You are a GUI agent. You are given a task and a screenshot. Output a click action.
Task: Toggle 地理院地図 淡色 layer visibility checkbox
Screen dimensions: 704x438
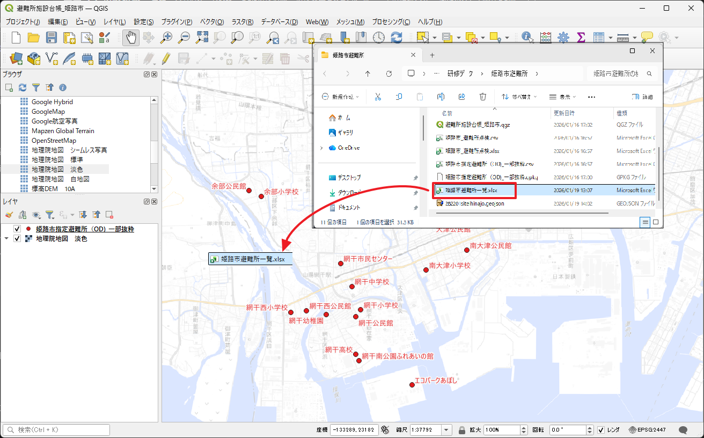[17, 239]
